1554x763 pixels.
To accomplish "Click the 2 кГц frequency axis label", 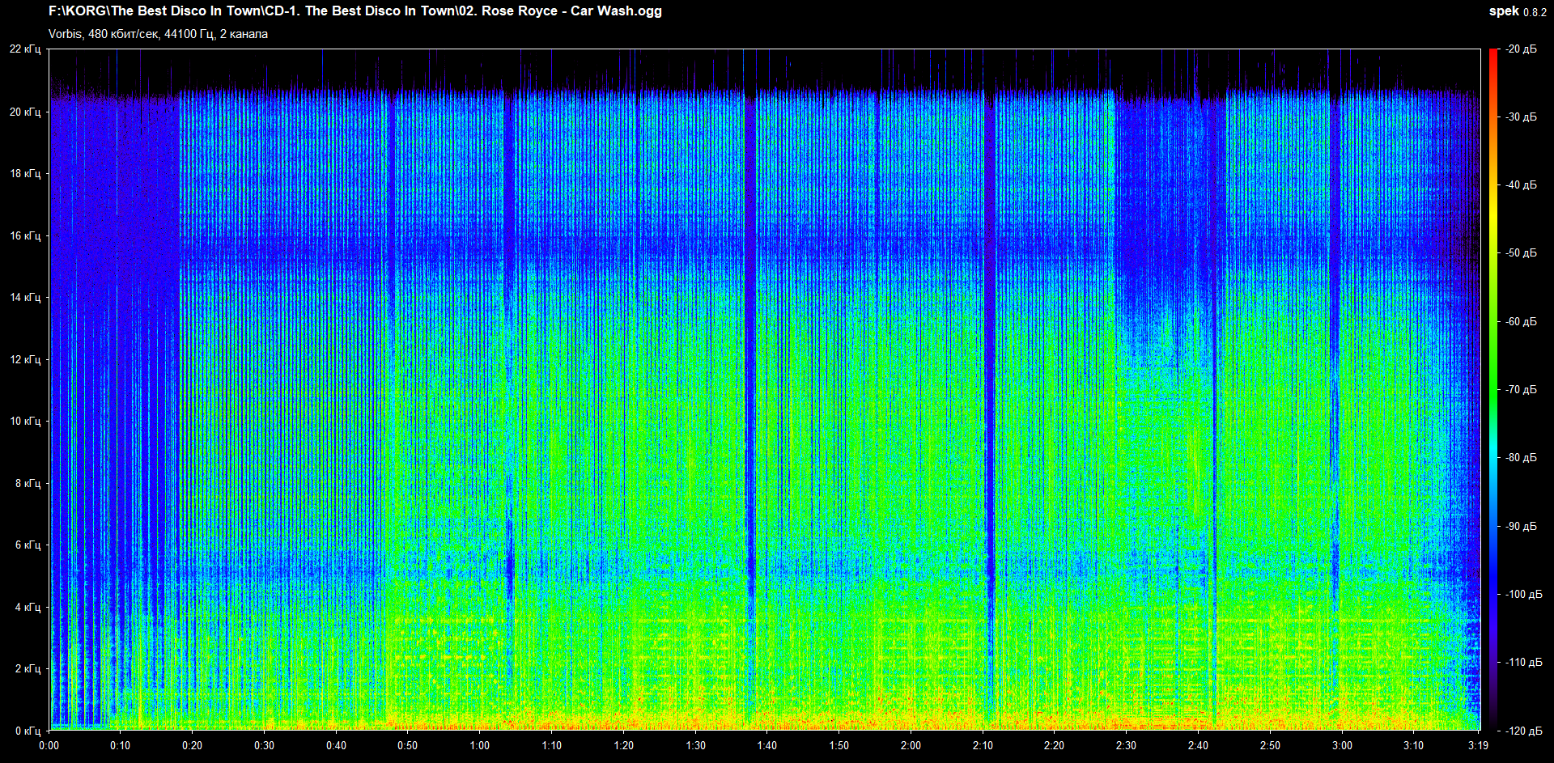I will point(28,668).
